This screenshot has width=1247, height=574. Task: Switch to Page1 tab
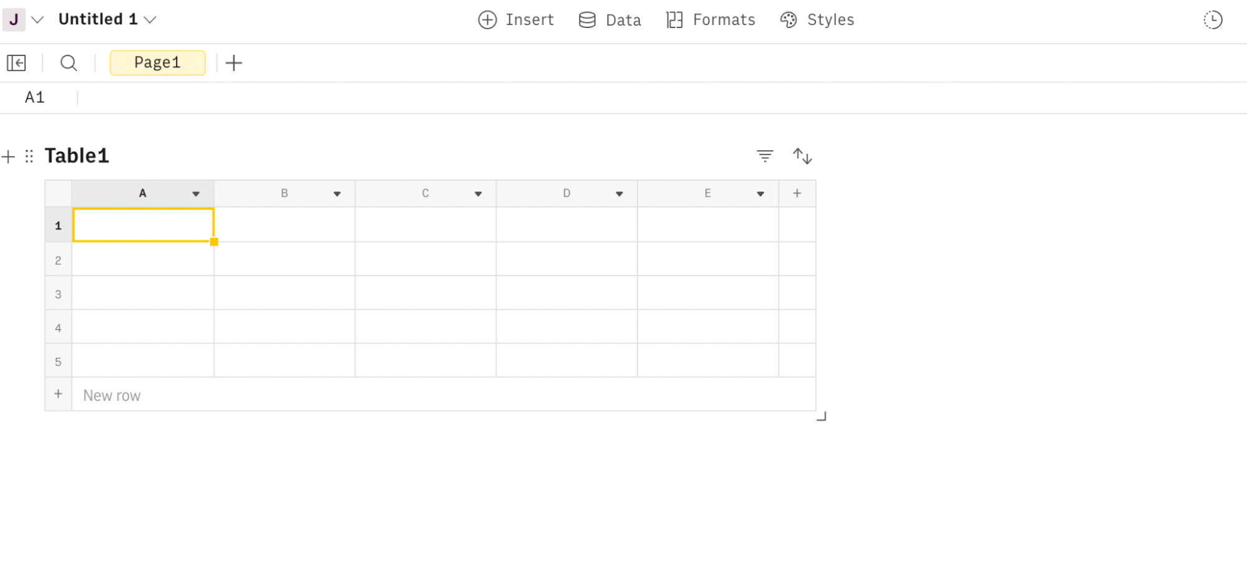[158, 63]
